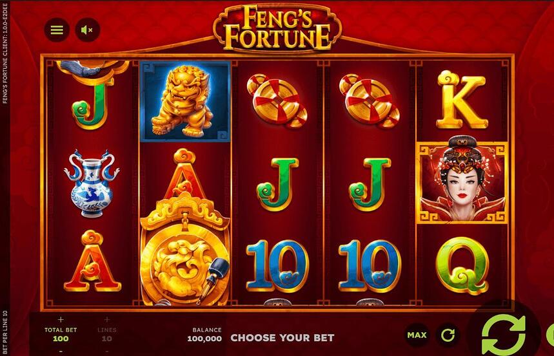
Task: Increase Lines with plus sign
Action: [106, 320]
